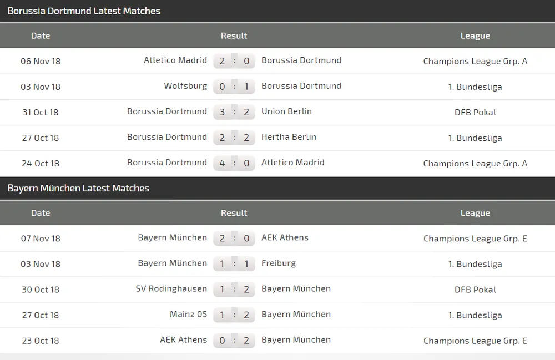
Task: Click the Bayern München Latest Matches heading
Action: (78, 189)
